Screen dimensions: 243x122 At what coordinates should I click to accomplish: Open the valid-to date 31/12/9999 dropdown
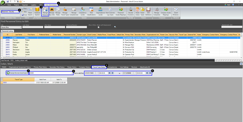pos(136,73)
